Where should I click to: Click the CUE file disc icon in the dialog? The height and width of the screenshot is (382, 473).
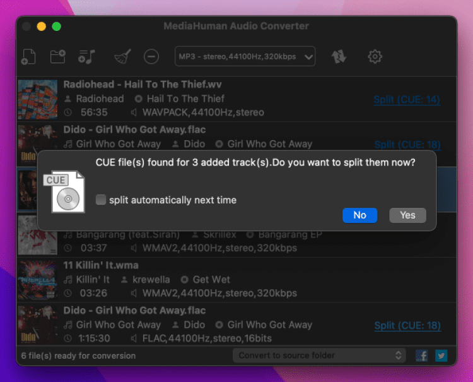click(64, 192)
